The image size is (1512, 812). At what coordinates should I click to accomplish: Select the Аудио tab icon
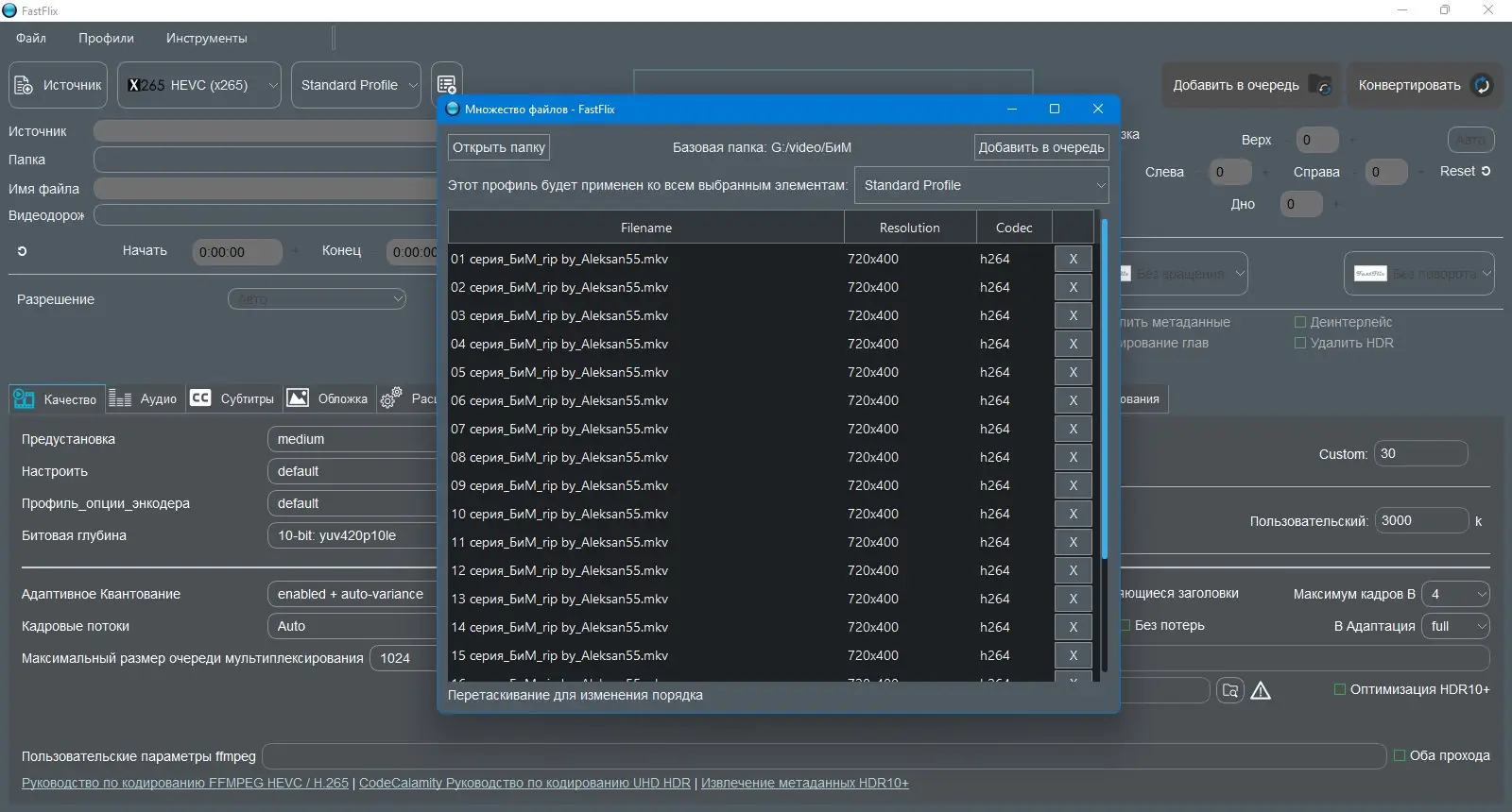click(120, 398)
